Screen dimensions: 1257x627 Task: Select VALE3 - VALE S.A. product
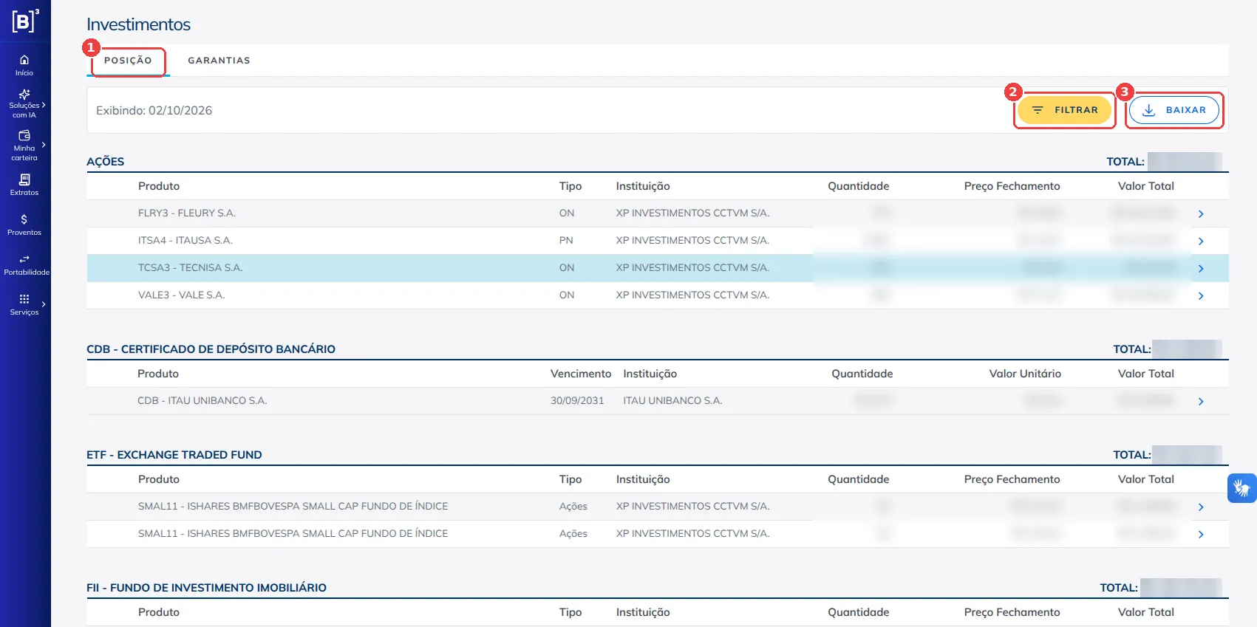coord(182,295)
